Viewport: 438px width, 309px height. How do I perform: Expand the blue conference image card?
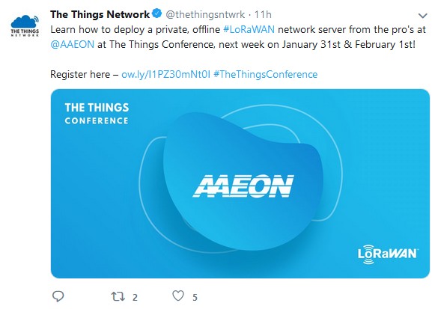pos(240,183)
